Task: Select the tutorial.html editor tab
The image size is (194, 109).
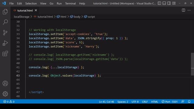Action: [x=25, y=11]
